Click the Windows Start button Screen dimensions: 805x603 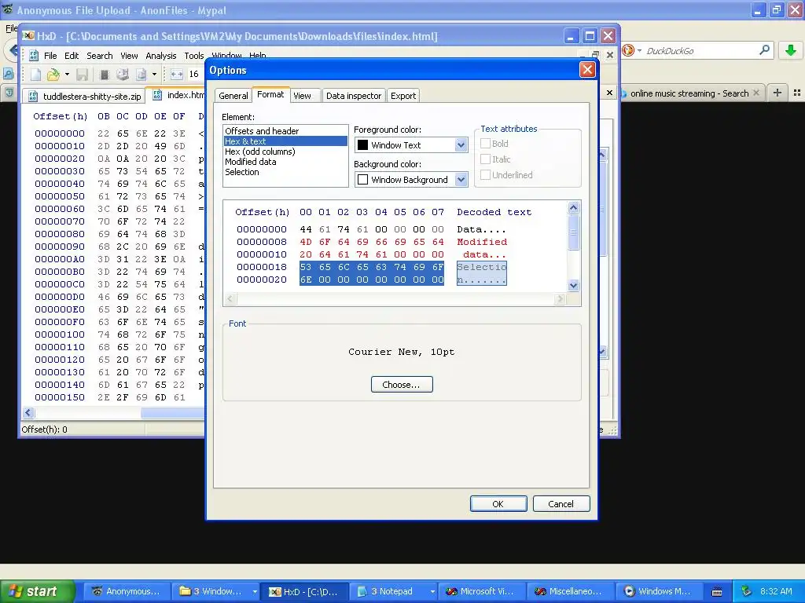38,591
